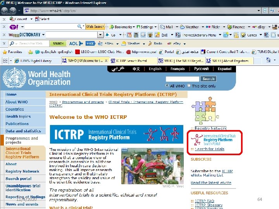This screenshot has height=209, width=279.
Task: Click the Favorites star
Action: click(5, 52)
